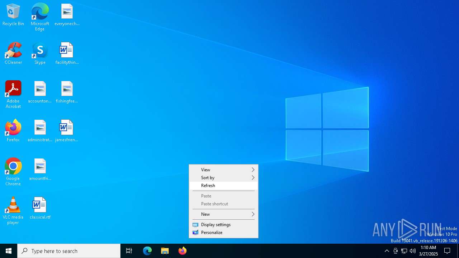Select the administrat... image file icon
Screen dimensions: 459x258
click(40, 131)
